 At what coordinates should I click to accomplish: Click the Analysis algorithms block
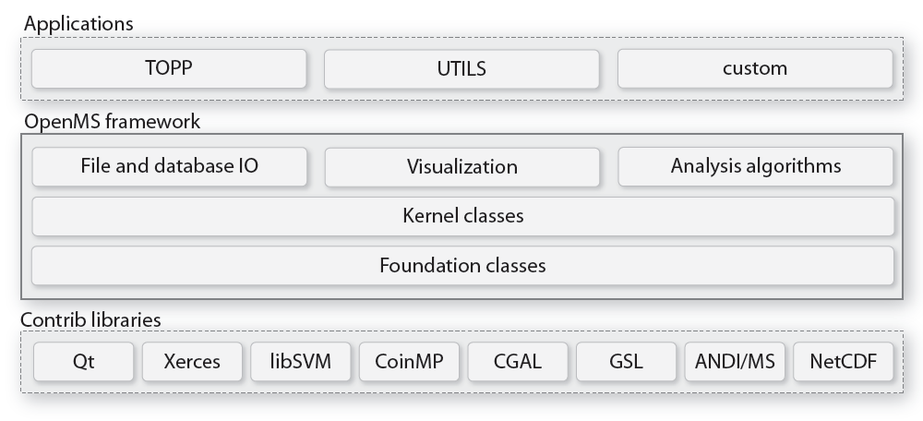pos(755,166)
